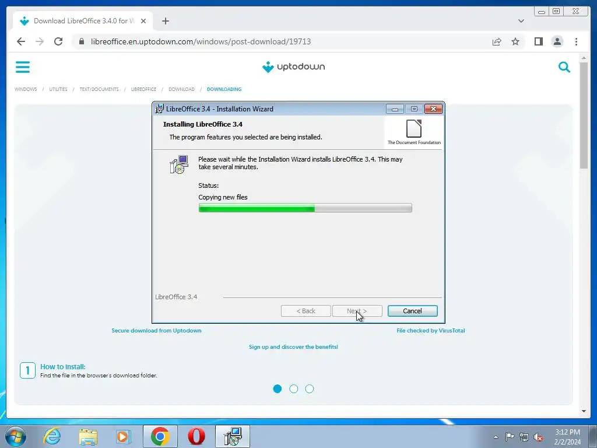The image size is (597, 448).
Task: Click the Uptodown logo
Action: pyautogui.click(x=294, y=67)
